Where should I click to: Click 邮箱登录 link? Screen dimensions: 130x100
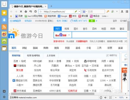pos(15,21)
